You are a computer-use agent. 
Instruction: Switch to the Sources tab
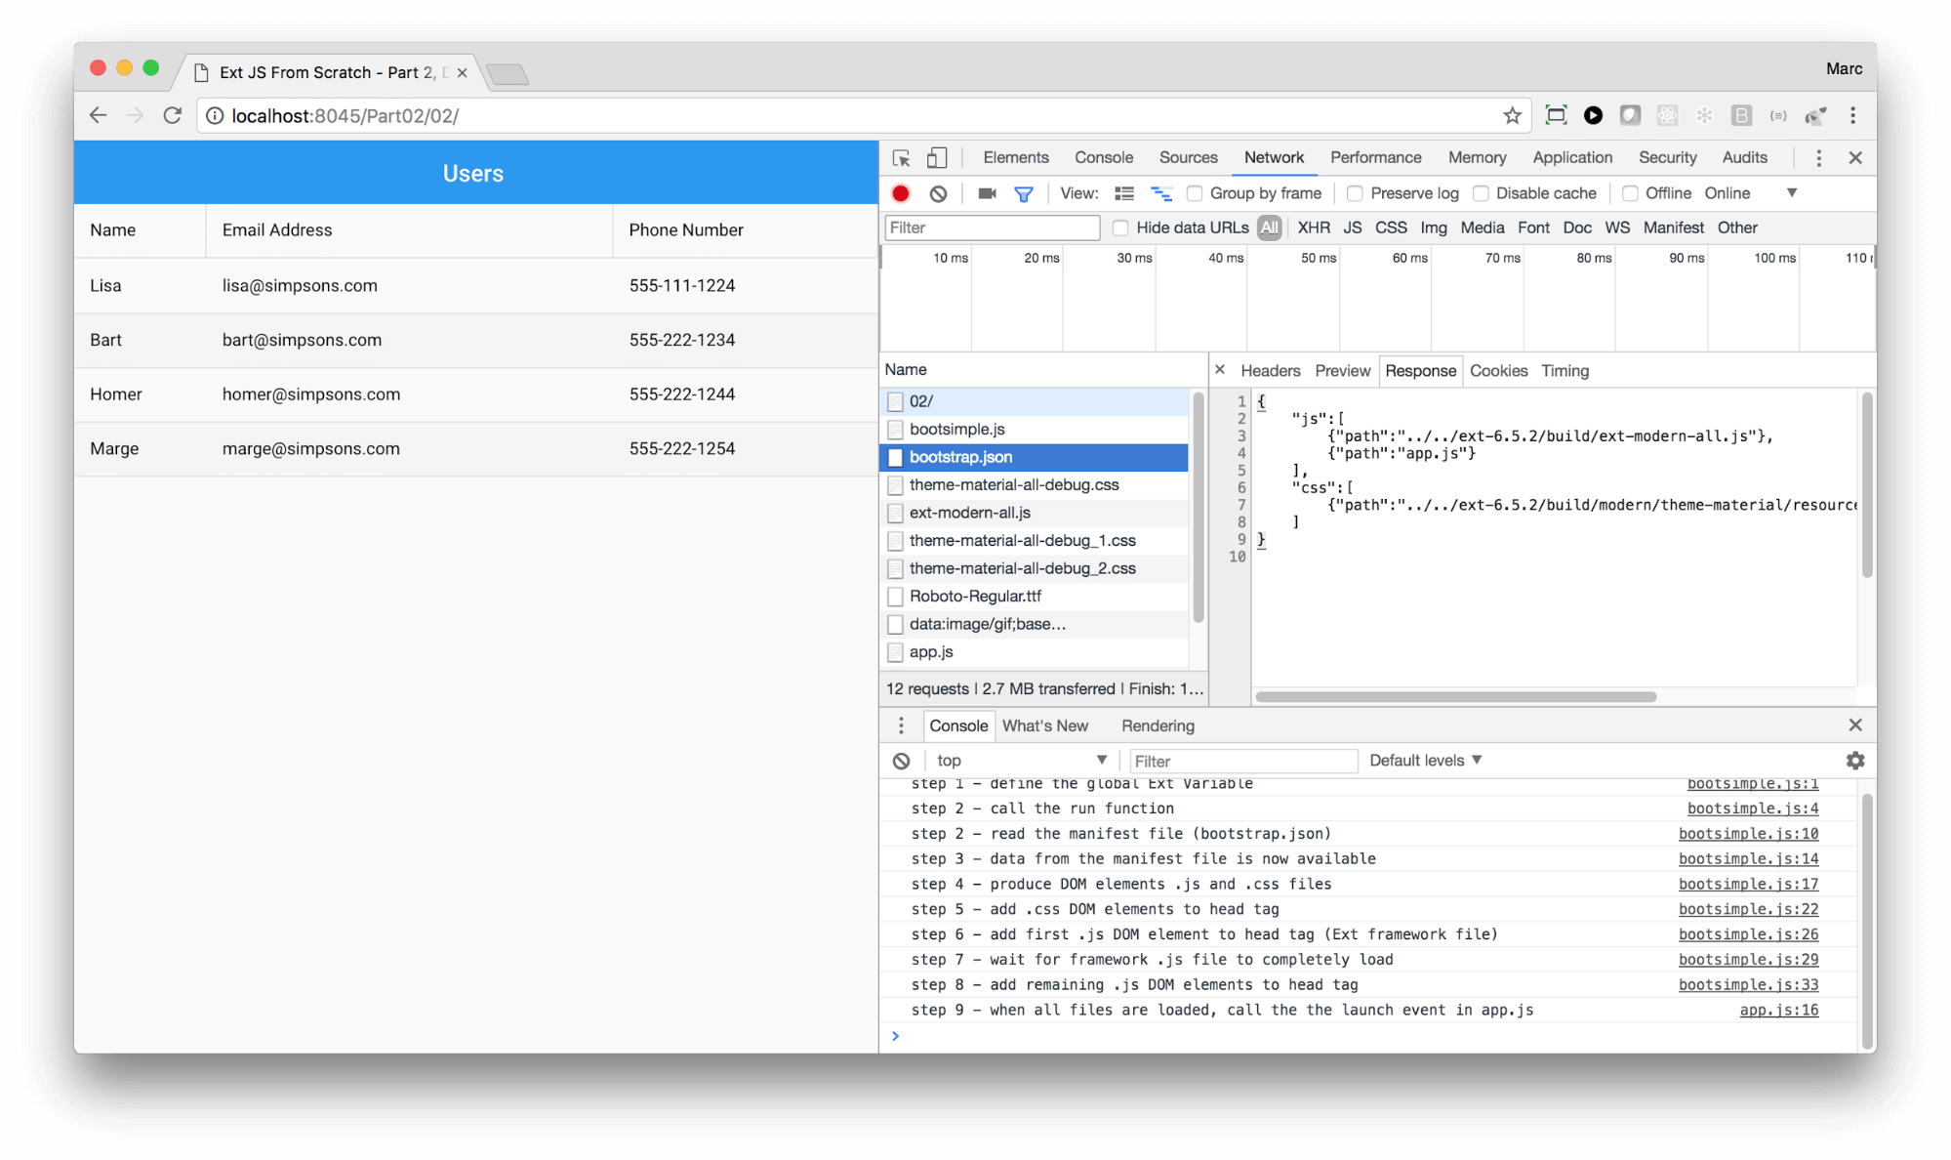point(1188,157)
